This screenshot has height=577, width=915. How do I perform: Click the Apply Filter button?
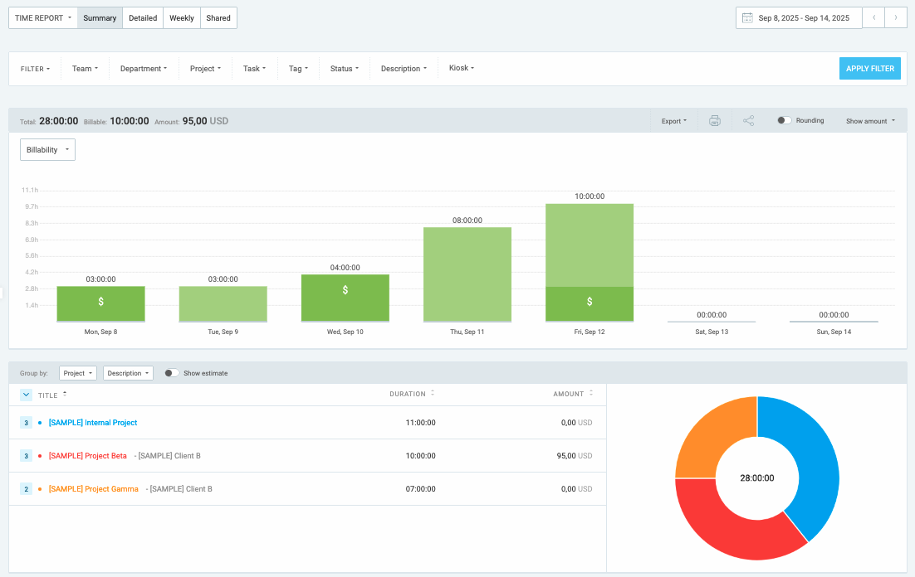(869, 69)
